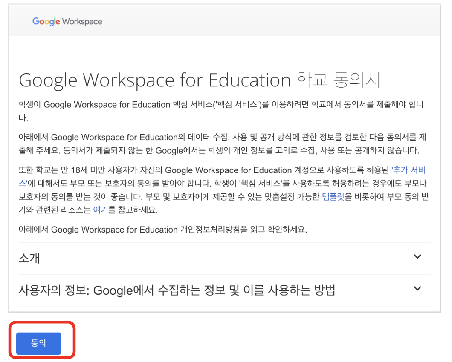Screen dimensions: 452x362
Task: Click the sentence about 개인정보처리방침을 읽고 확인하세요
Action: pyautogui.click(x=163, y=230)
